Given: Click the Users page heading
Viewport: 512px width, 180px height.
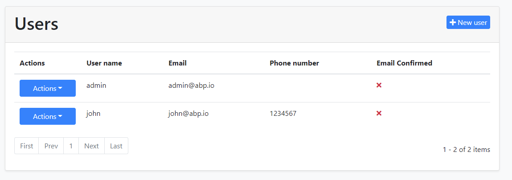Looking at the screenshot, I should point(37,24).
